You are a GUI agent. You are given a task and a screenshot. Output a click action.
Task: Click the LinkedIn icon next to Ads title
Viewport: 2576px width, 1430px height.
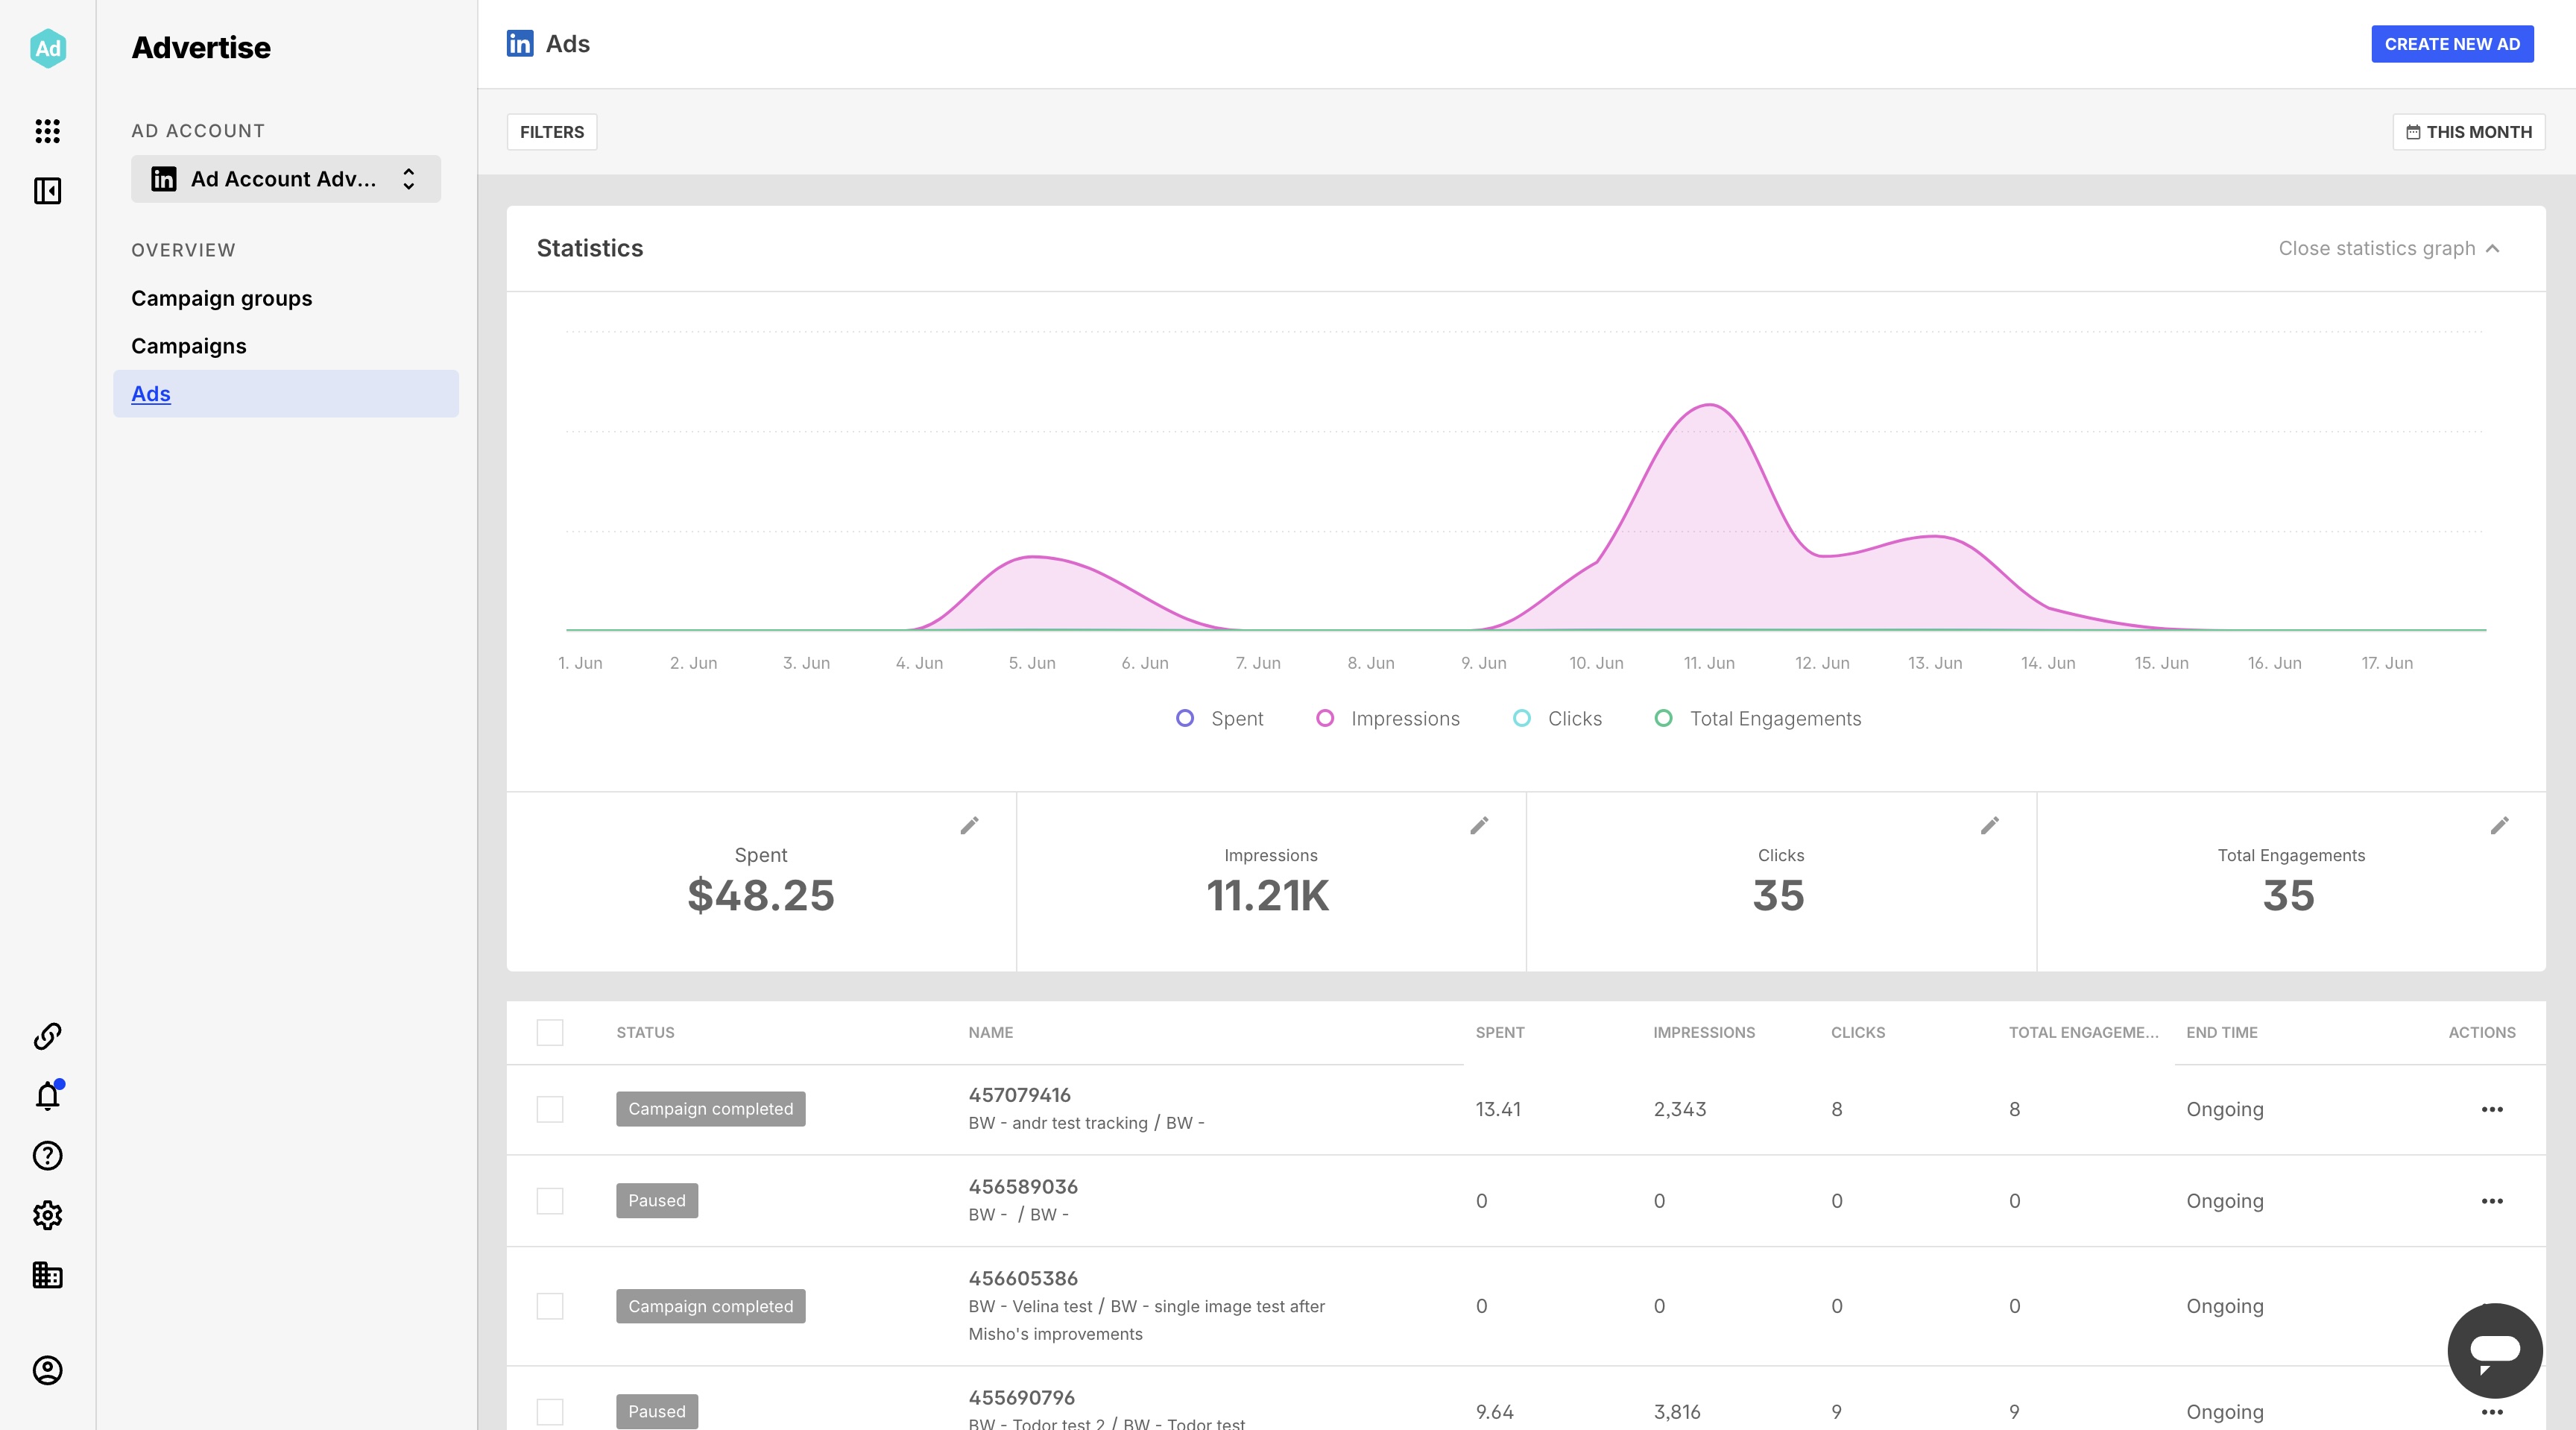coord(520,44)
